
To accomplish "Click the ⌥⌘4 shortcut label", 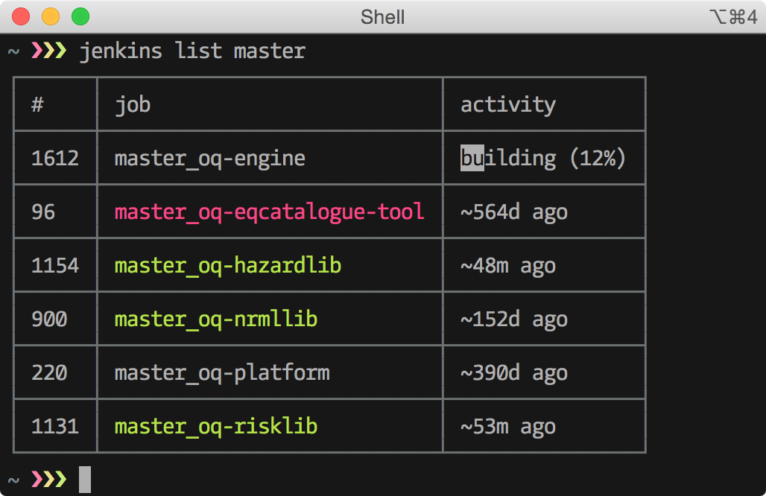I will (x=733, y=17).
